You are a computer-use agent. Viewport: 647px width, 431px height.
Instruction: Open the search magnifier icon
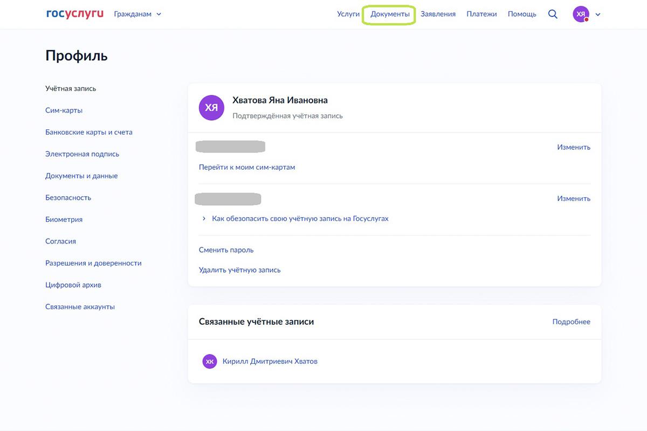[x=553, y=14]
